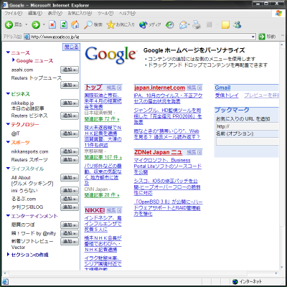Viewport: 287px width, 287px height.
Task: Click the Mail envelope toolbar icon
Action: pyautogui.click(x=184, y=24)
